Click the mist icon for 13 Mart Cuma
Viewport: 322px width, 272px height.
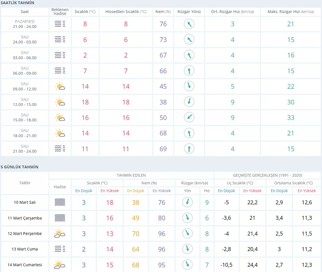coord(60,249)
